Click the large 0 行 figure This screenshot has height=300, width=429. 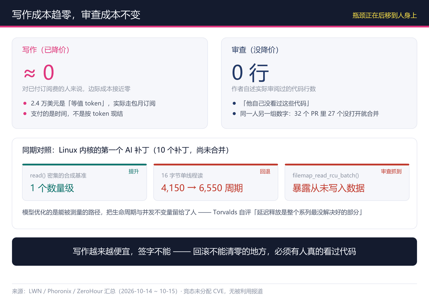click(250, 73)
